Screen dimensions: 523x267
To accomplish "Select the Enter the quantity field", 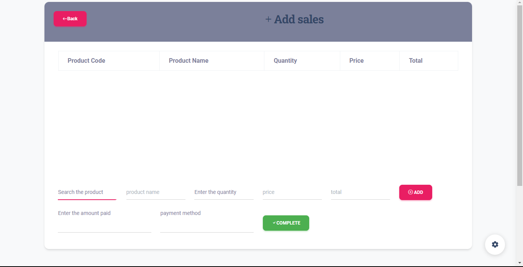I will [x=224, y=192].
